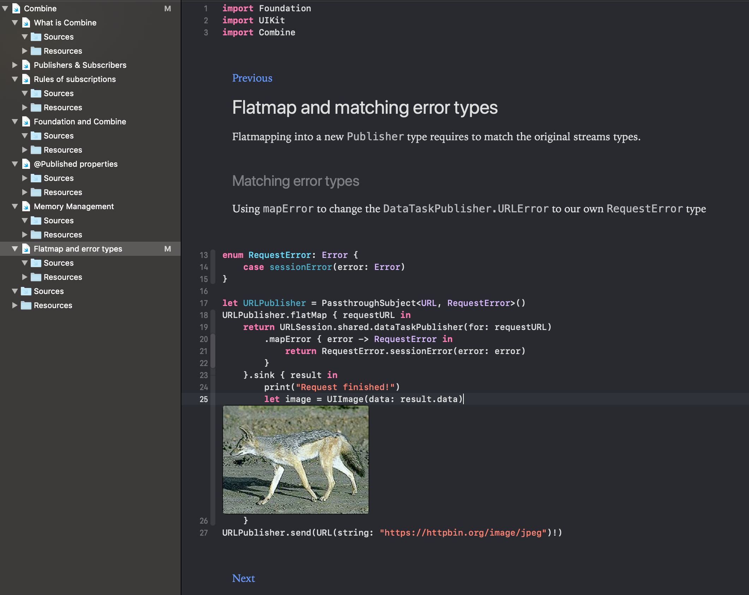Click the Combine playground file icon
Image resolution: width=749 pixels, height=595 pixels.
(x=16, y=8)
